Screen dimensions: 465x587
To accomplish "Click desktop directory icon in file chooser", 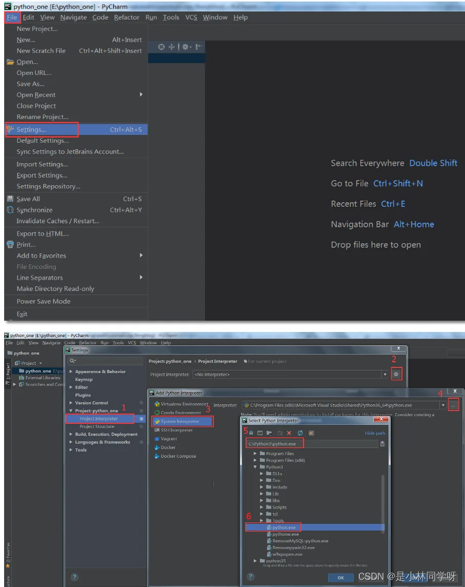I will coord(260,433).
